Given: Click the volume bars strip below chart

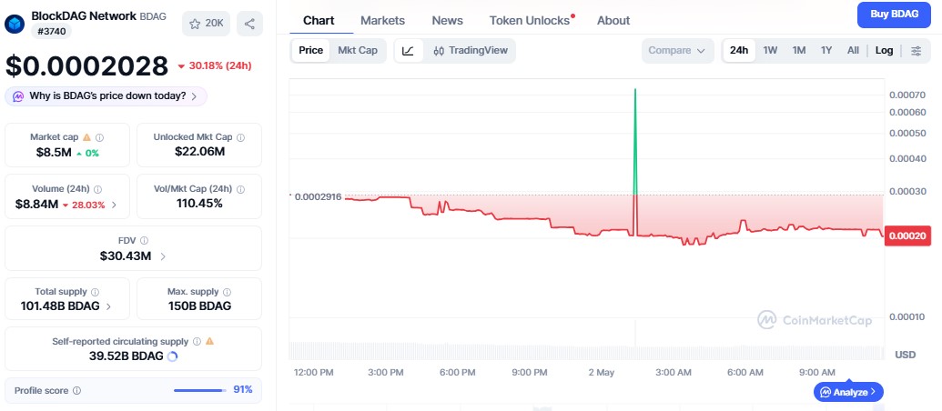Looking at the screenshot, I should pos(586,350).
